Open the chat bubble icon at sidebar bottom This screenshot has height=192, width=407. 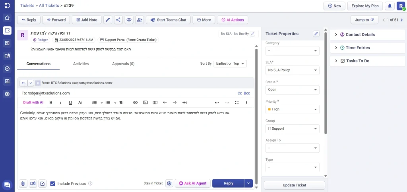pyautogui.click(x=7, y=185)
